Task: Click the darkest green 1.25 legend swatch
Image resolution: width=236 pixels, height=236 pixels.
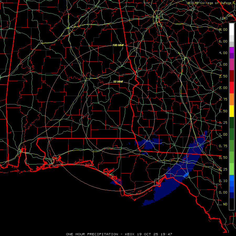Action: (232, 122)
